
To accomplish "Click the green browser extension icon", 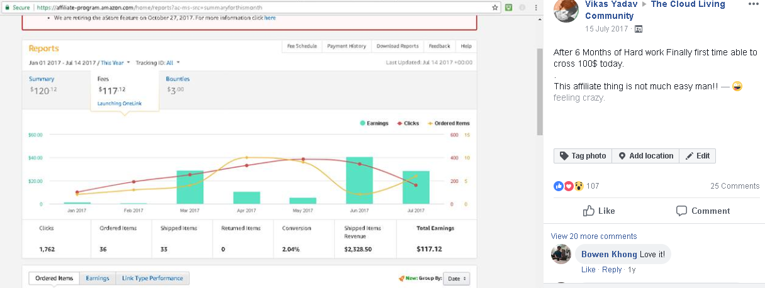I will tap(508, 8).
